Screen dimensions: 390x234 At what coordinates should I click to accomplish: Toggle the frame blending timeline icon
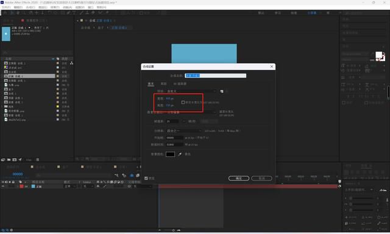point(138,176)
